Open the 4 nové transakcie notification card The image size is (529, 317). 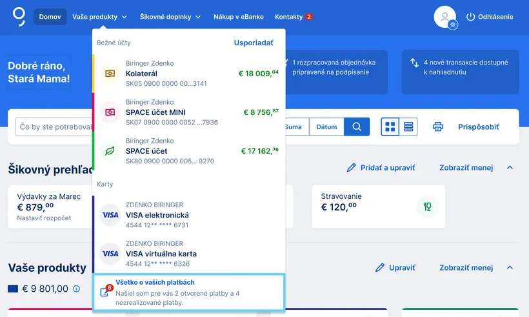click(460, 72)
